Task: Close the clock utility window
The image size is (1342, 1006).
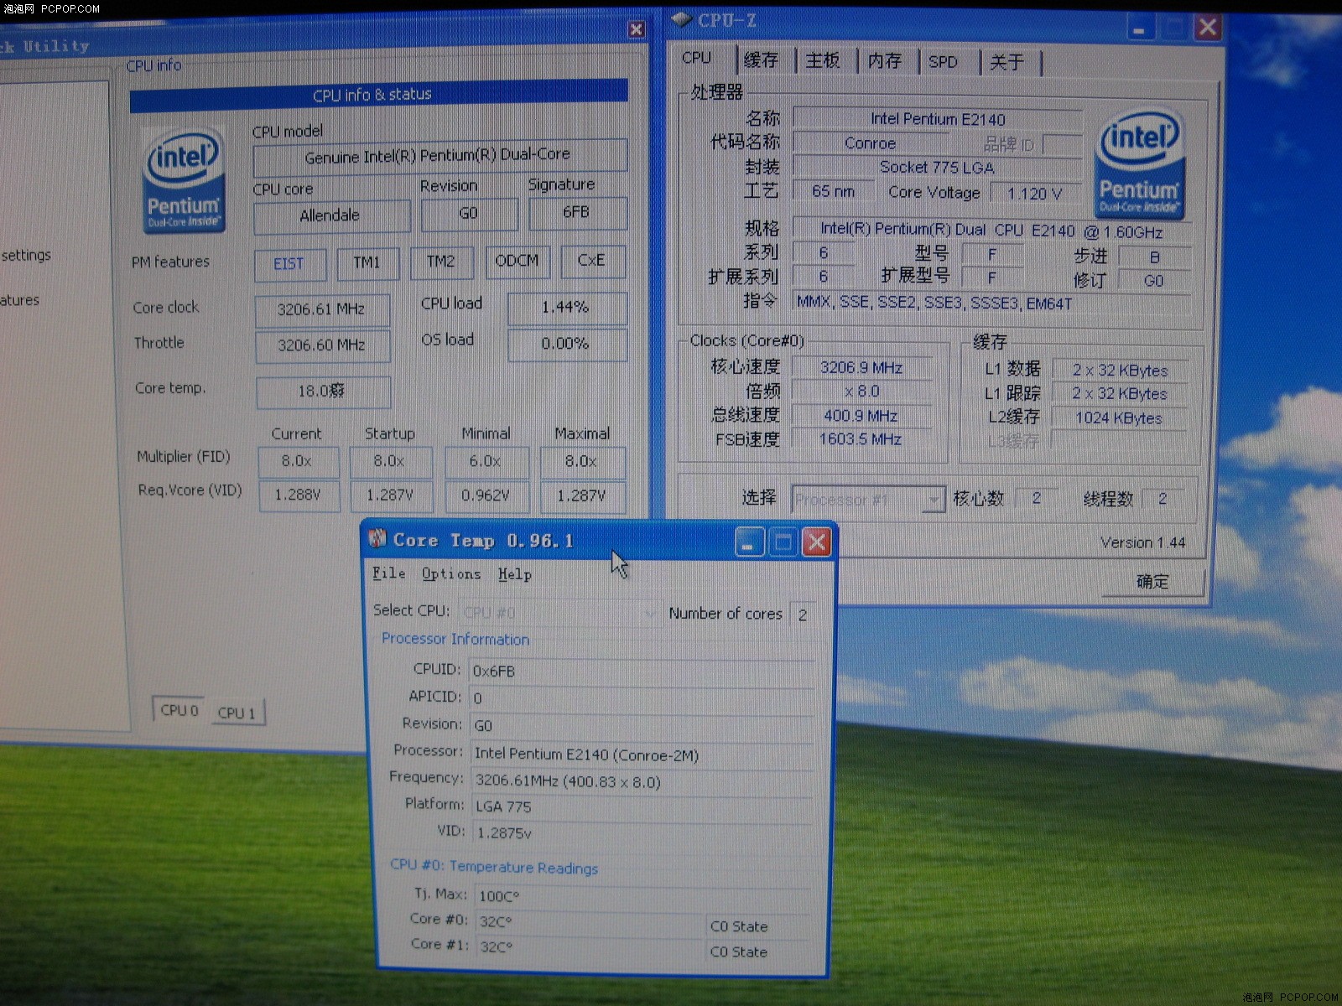Action: 637,29
